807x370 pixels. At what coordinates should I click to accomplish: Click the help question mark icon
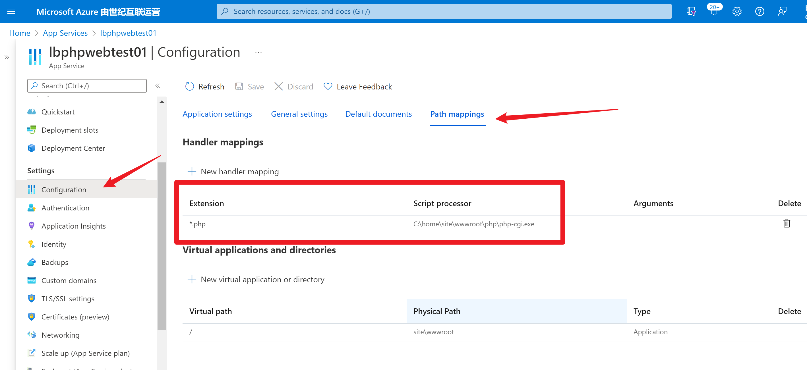[x=760, y=12]
